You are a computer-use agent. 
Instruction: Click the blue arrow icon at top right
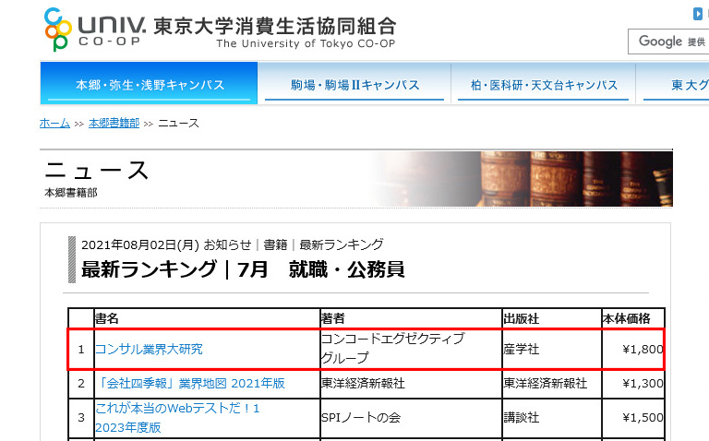click(698, 14)
